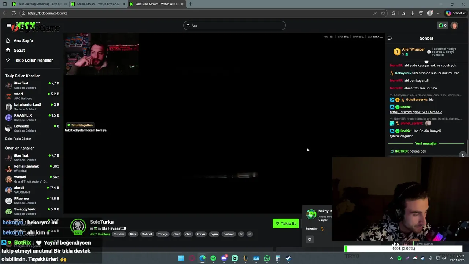469x264 pixels.
Task: Open RRaenee recommended channel
Action: pos(32,201)
